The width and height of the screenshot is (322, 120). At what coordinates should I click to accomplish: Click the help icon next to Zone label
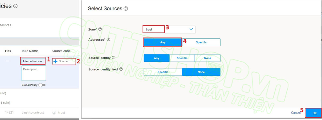pyautogui.click(x=100, y=29)
